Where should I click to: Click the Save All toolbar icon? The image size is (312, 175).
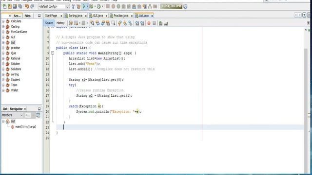[x=20, y=6]
